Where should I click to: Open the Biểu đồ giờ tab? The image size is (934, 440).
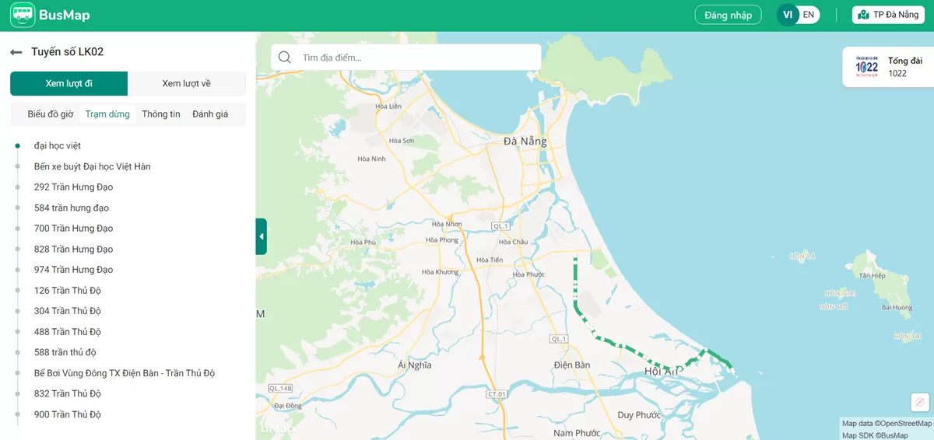pos(50,114)
